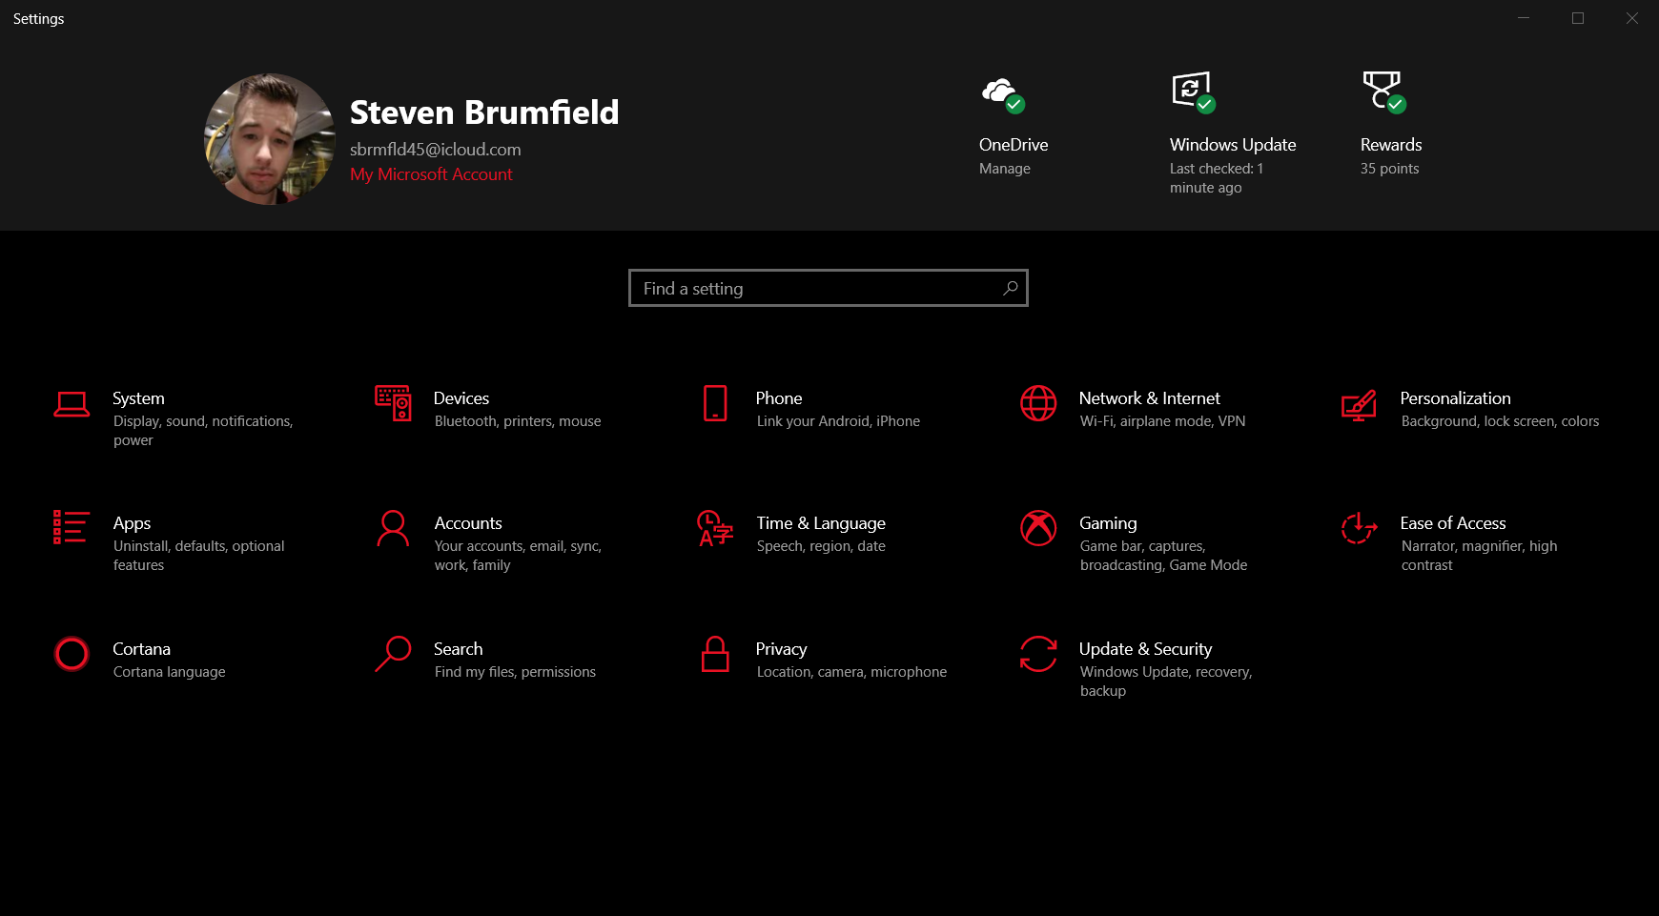Click the Cortana category title

coord(141,649)
